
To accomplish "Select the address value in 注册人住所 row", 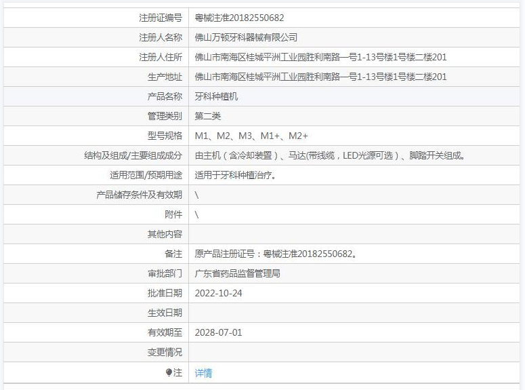I will point(321,57).
